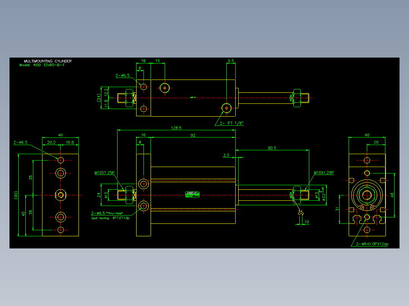Select the 2-M6X1.0PX12dp thread callout
Image resolution: width=409 pixels, height=306 pixels.
(x=372, y=244)
